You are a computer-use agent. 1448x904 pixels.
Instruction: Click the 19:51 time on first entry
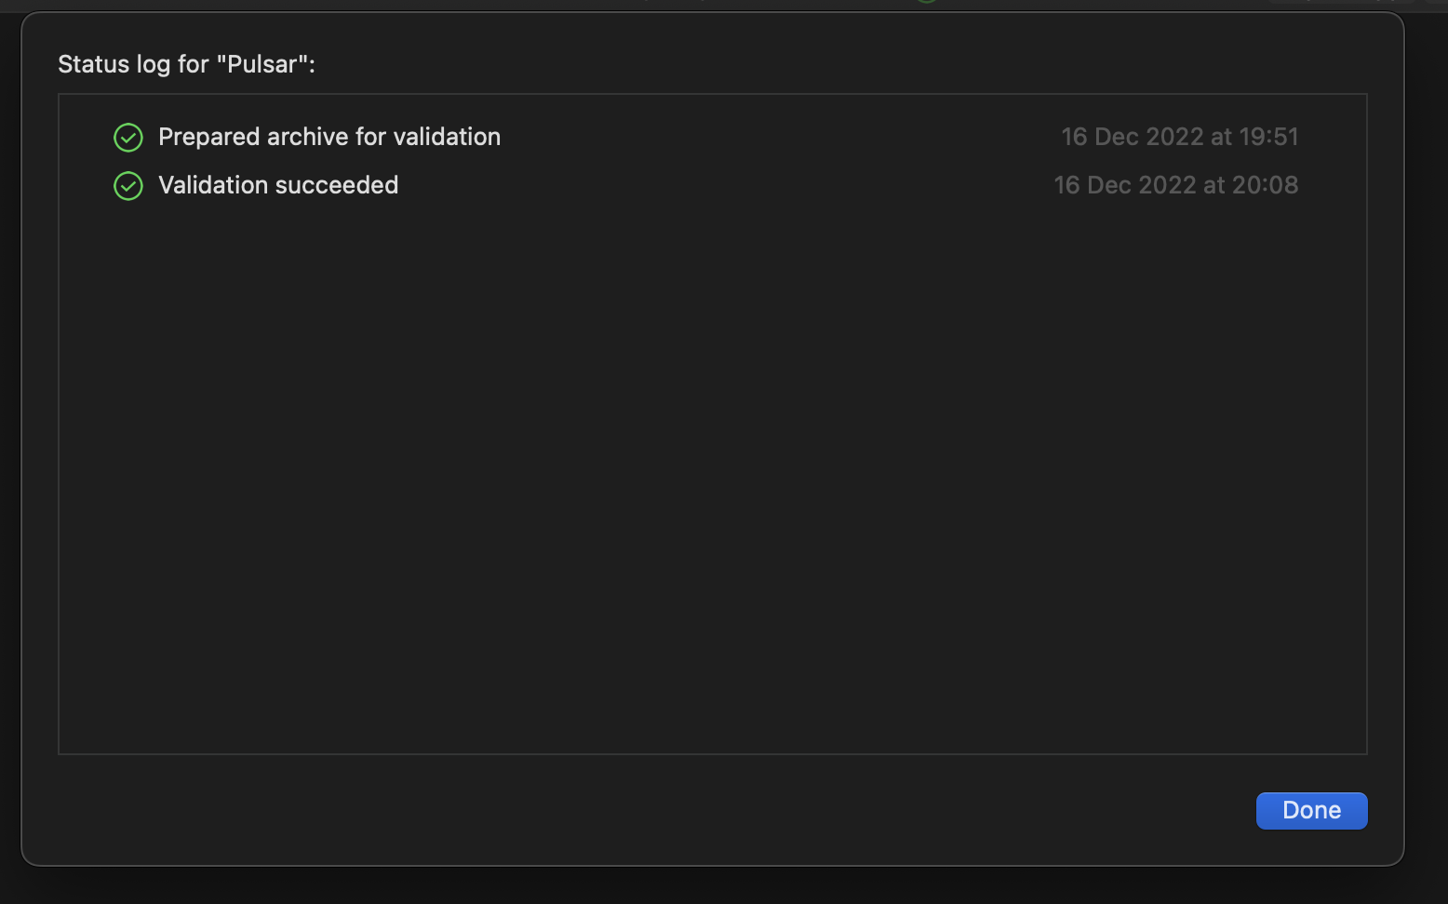[1268, 137]
